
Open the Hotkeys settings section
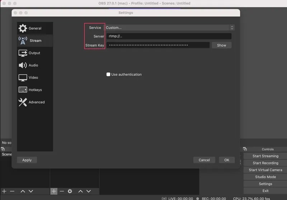click(35, 90)
